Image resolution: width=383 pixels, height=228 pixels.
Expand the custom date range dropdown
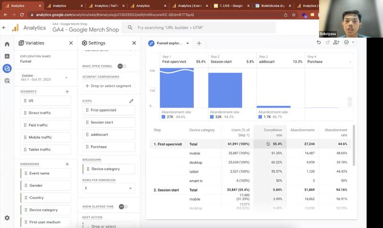[x=66, y=77]
